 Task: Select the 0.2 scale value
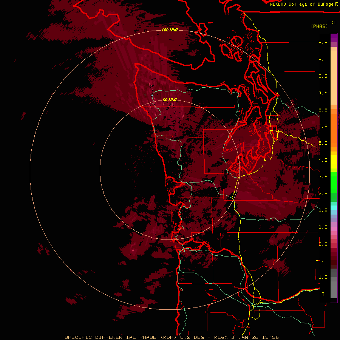tap(323, 244)
